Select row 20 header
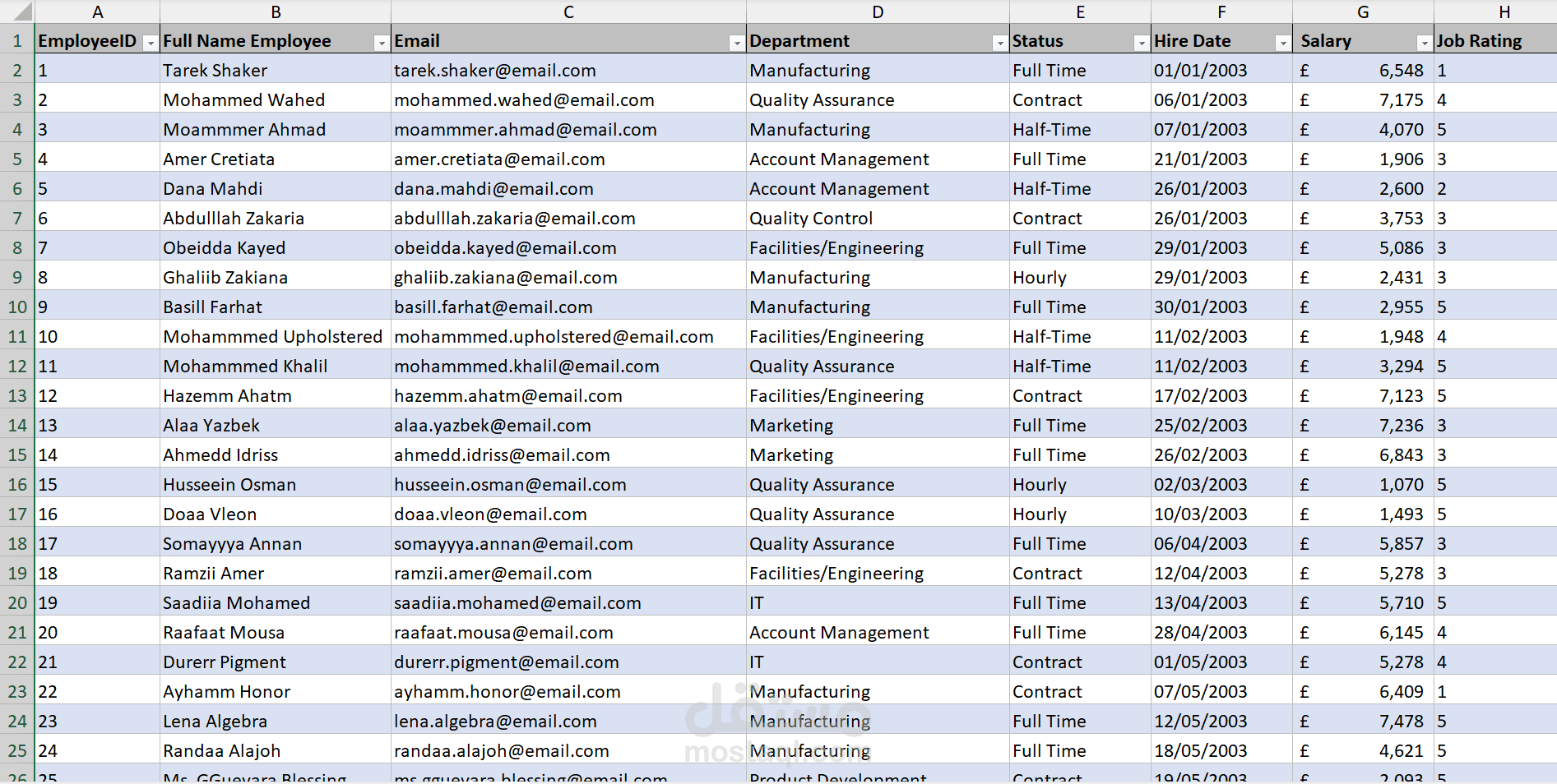 click(17, 602)
